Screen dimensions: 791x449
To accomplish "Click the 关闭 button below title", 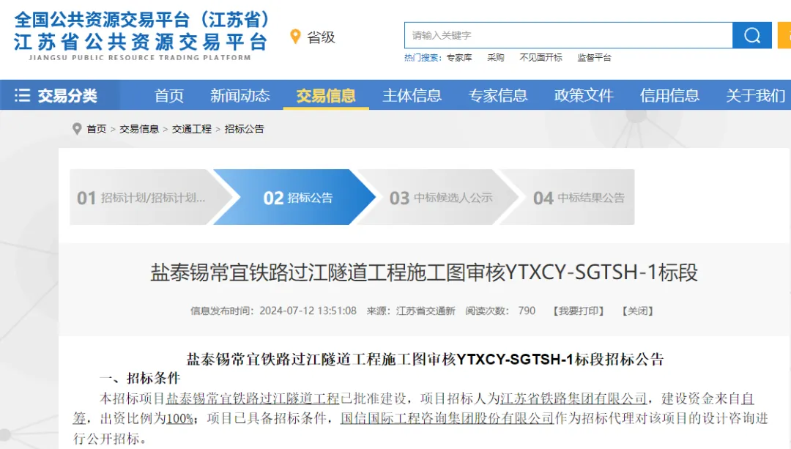I will (637, 311).
